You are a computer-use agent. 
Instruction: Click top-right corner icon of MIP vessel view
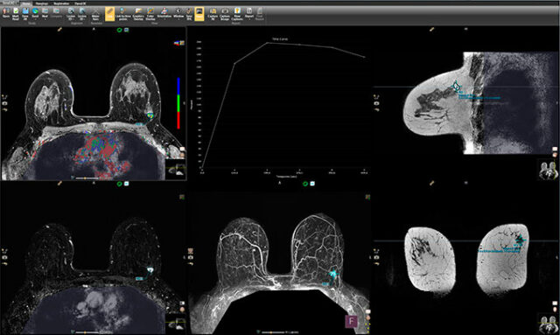[x=367, y=197]
